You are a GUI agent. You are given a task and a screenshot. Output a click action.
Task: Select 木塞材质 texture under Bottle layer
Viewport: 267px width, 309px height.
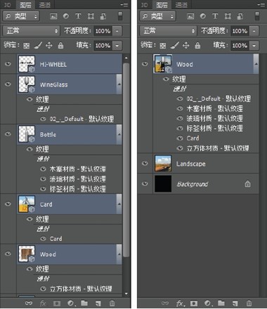coord(78,169)
